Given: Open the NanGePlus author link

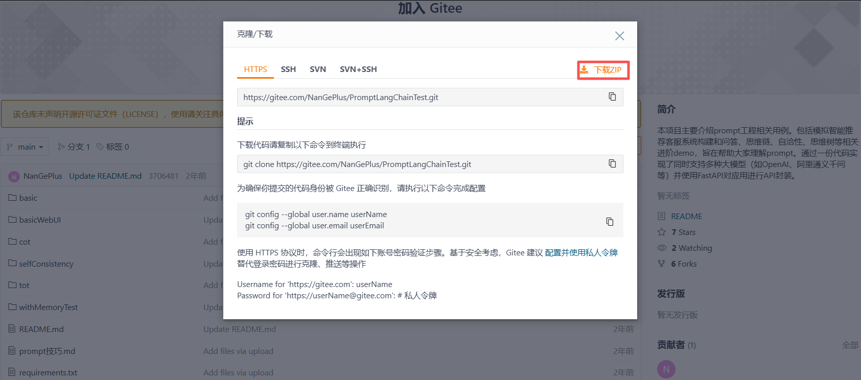Looking at the screenshot, I should point(43,176).
